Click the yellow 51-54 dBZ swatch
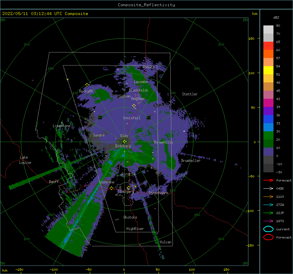This screenshot has height=274, width=293. (268, 70)
